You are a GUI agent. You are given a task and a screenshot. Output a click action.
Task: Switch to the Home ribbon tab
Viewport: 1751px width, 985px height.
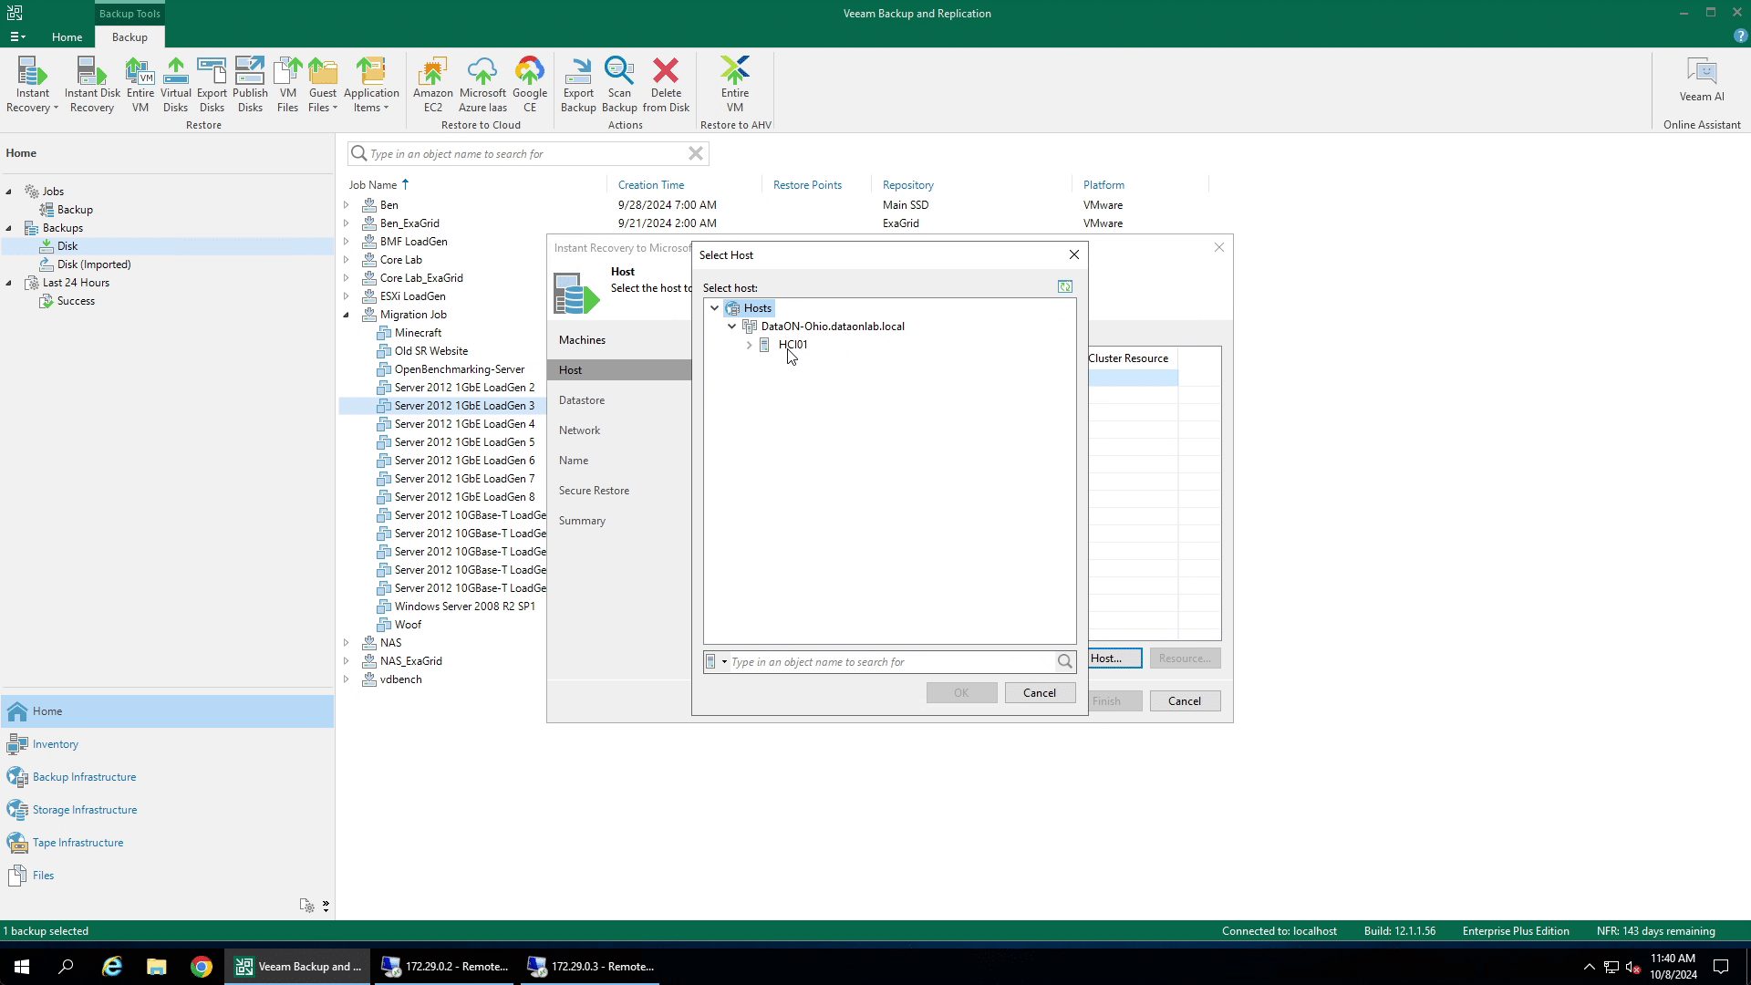pos(67,36)
